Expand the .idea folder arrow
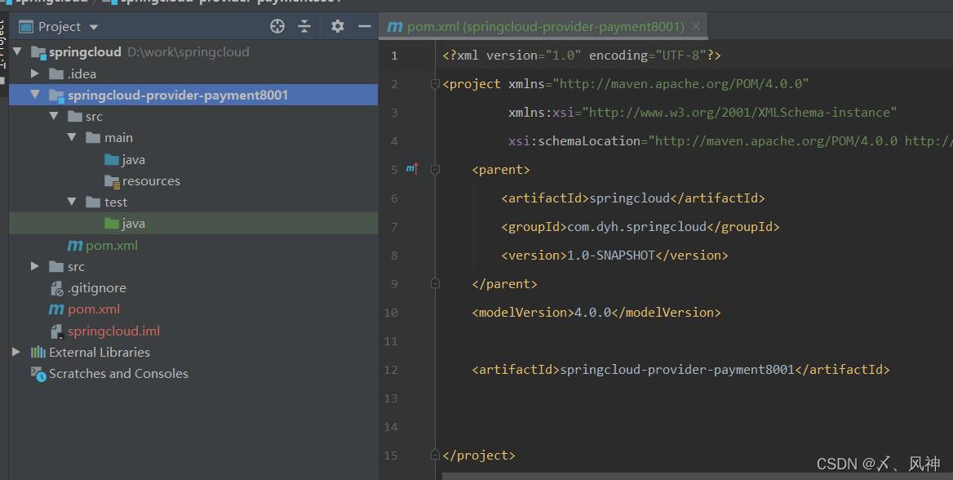 tap(35, 73)
